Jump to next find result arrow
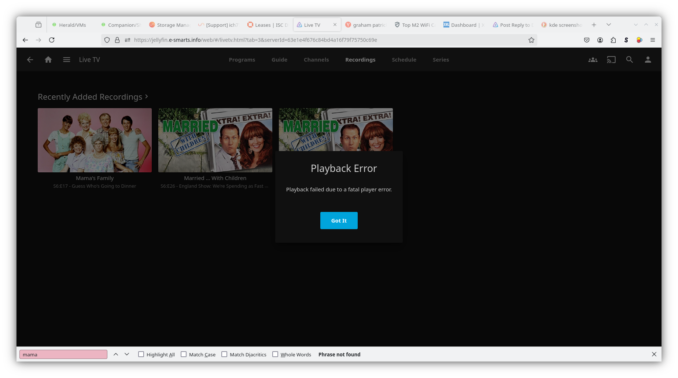 (x=127, y=354)
